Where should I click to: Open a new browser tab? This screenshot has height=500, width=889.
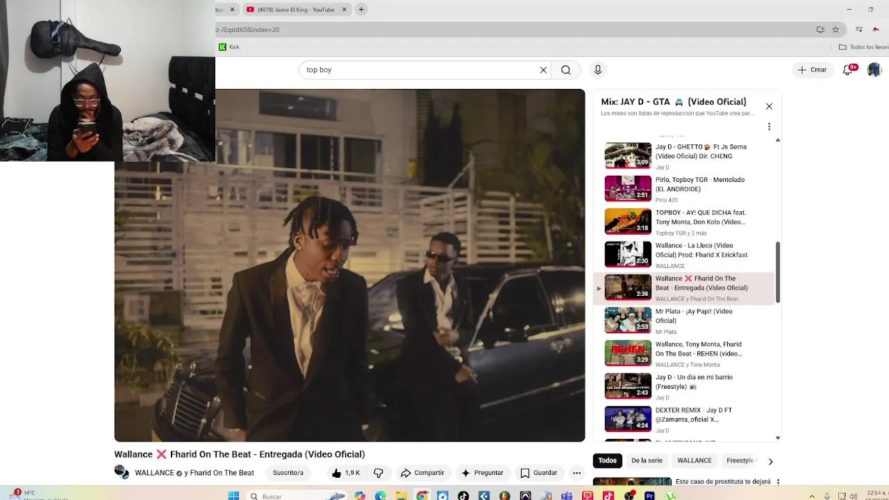[x=361, y=10]
